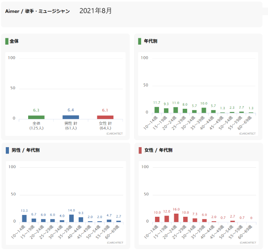Click the green square beside 全体 heading

tap(7, 41)
